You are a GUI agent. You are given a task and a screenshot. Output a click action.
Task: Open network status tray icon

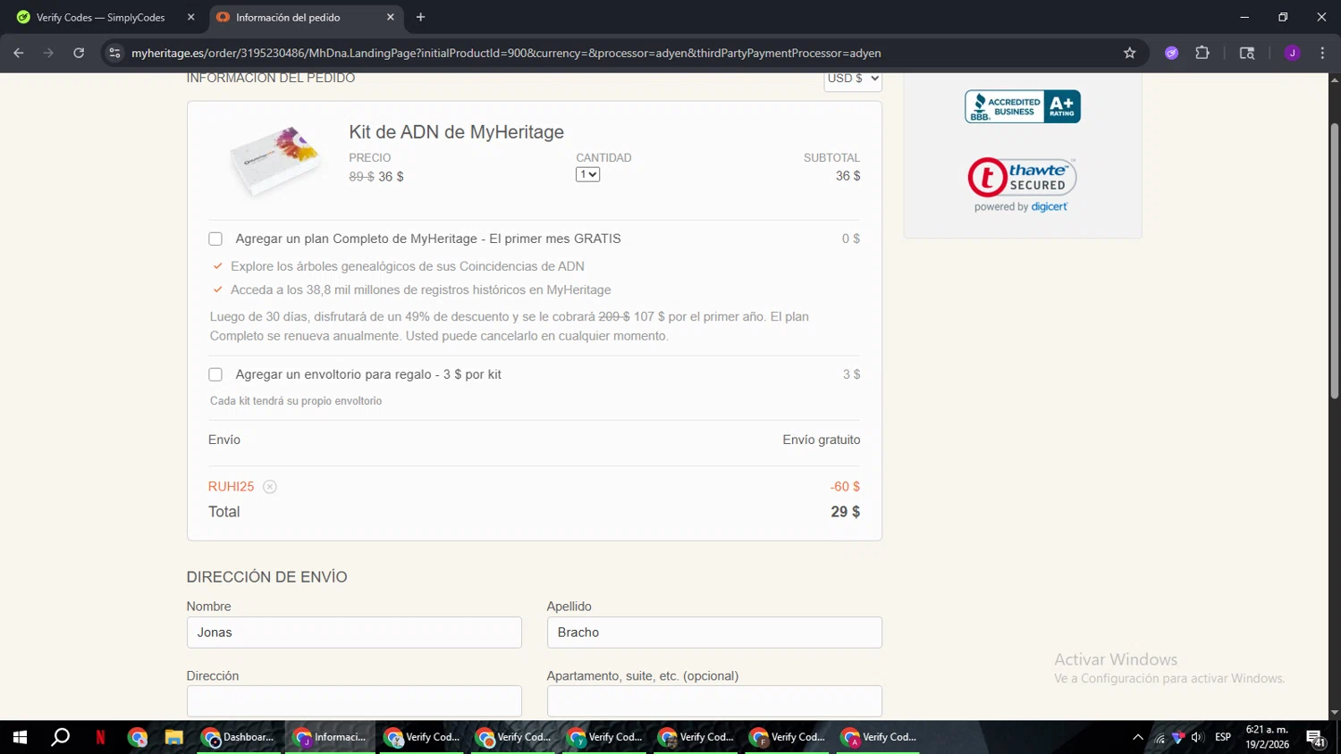click(1160, 737)
